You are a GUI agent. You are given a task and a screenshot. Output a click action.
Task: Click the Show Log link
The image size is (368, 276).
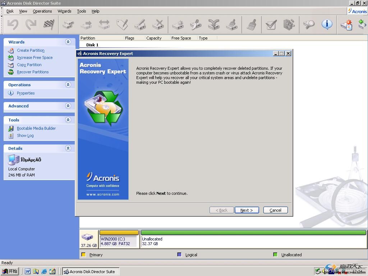tap(25, 135)
